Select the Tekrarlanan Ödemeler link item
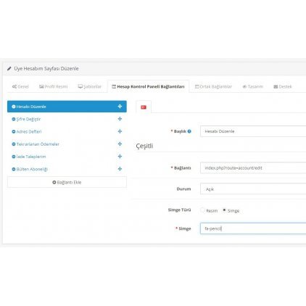The height and width of the screenshot is (306, 306). tap(67, 144)
